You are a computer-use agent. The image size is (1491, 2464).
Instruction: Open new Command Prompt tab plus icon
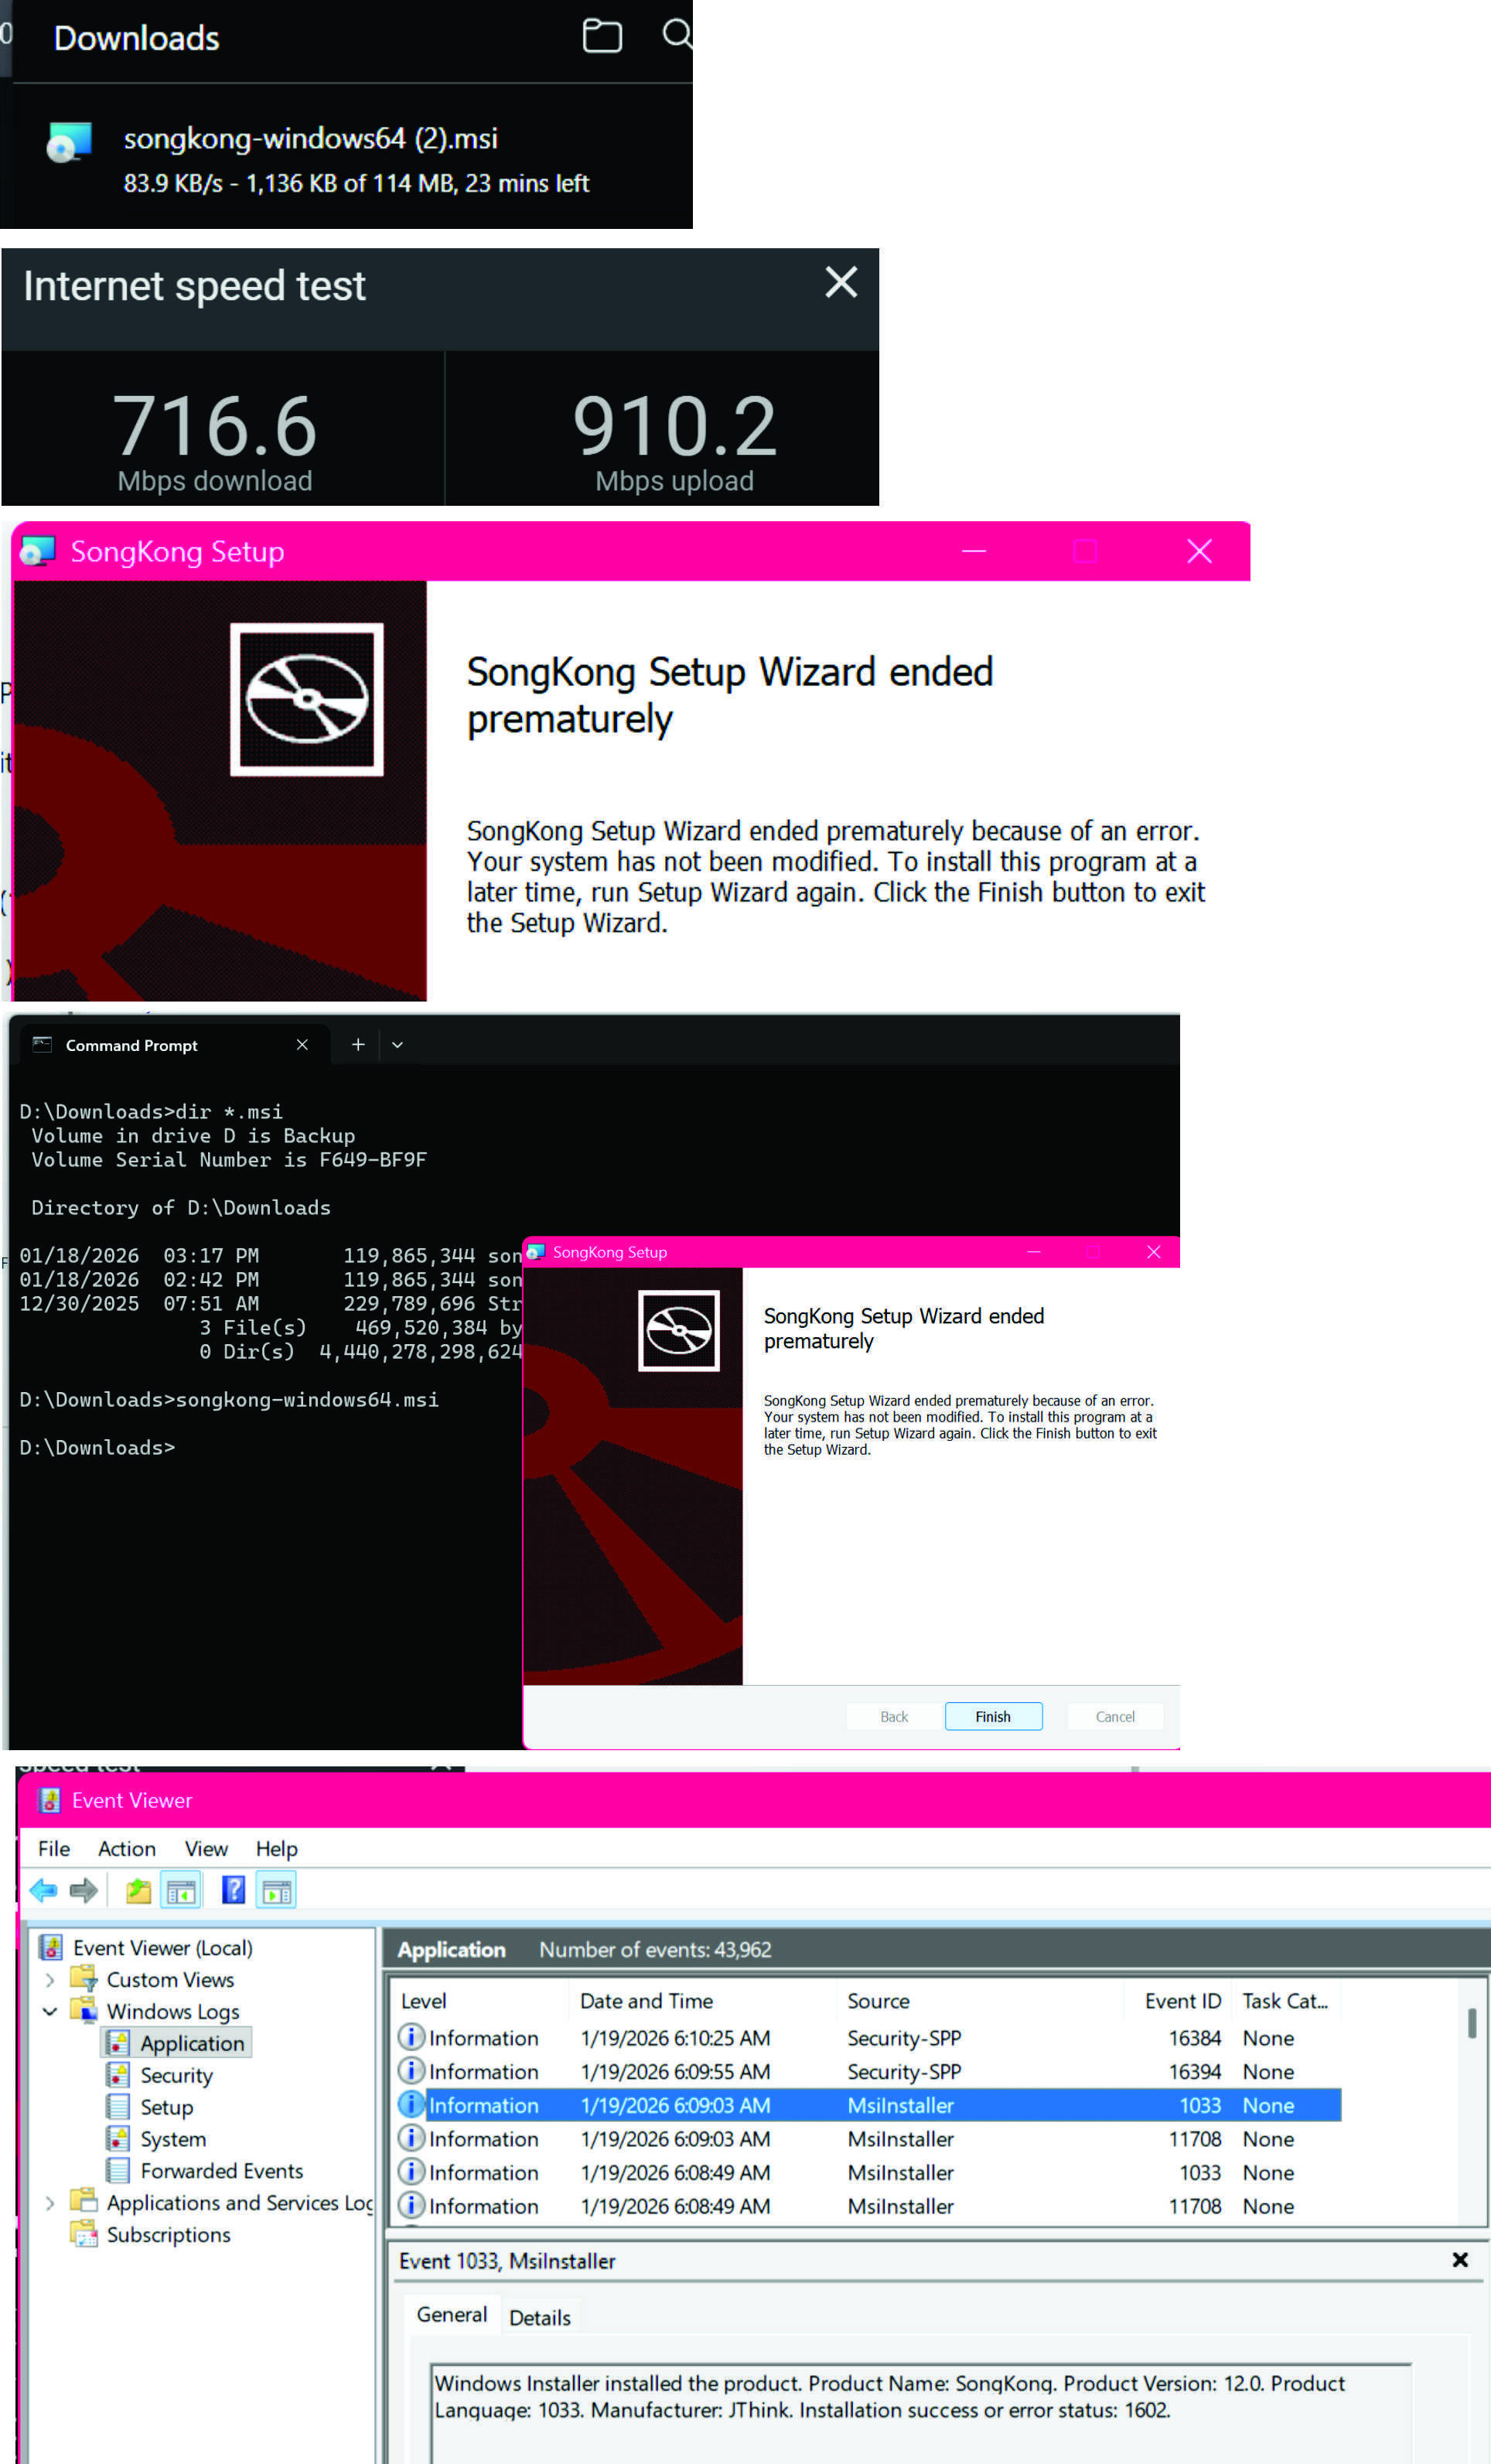click(x=358, y=1044)
